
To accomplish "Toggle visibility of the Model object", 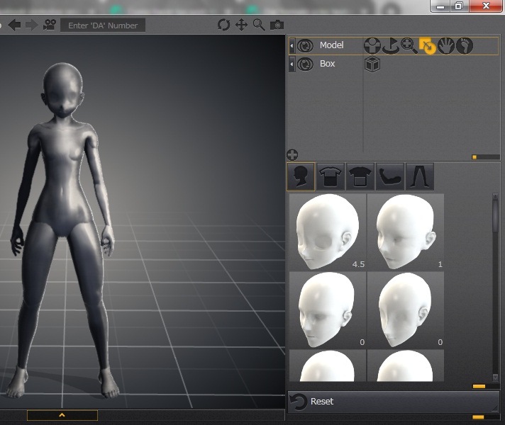I will (306, 45).
